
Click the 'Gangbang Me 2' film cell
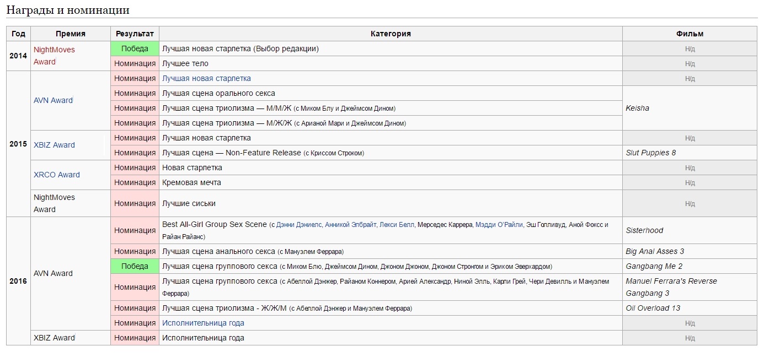pos(690,266)
